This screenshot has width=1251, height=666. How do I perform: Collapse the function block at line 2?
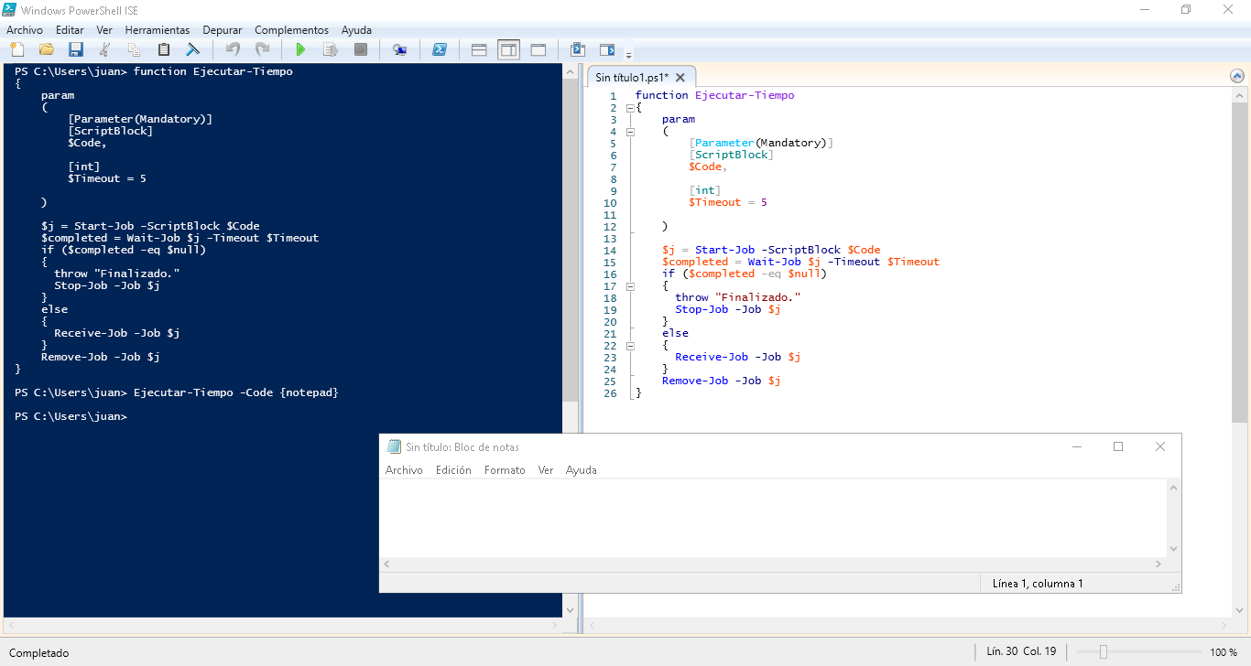(630, 107)
